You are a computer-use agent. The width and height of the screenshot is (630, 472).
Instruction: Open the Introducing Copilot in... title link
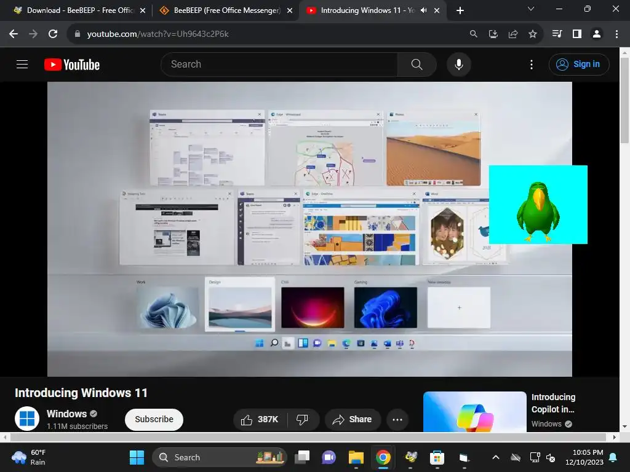[553, 403]
